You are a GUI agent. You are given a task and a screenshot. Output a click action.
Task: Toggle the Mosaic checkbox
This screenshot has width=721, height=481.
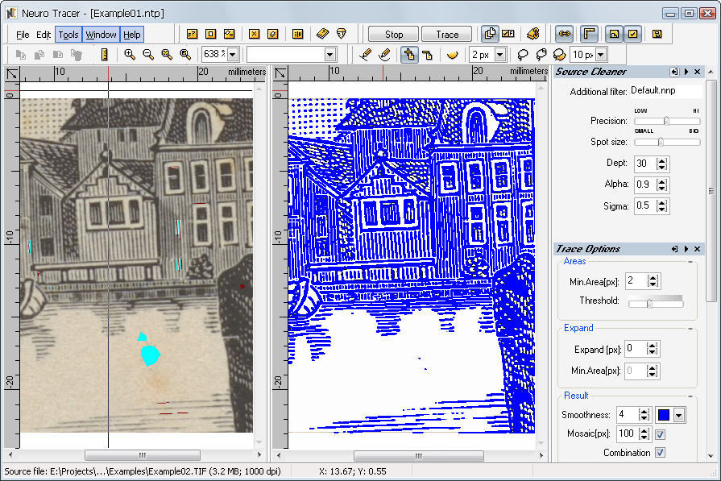pos(660,434)
